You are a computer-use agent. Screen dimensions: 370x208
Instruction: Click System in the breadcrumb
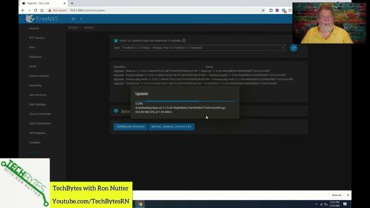73,28
